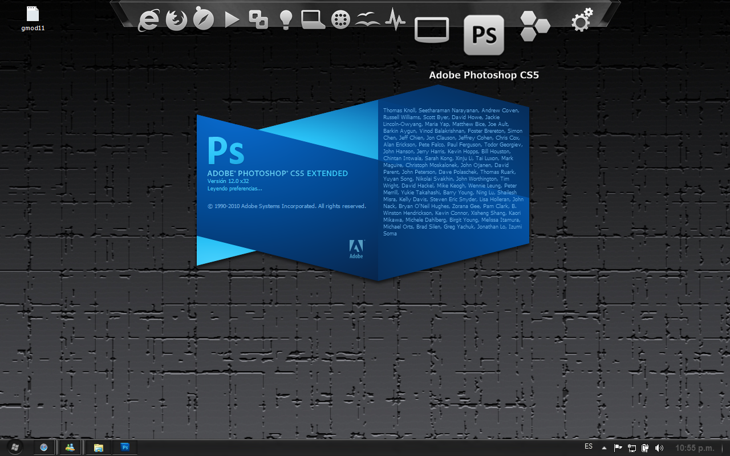Select the Photoshop taskbar button
This screenshot has width=730, height=456.
click(x=125, y=447)
